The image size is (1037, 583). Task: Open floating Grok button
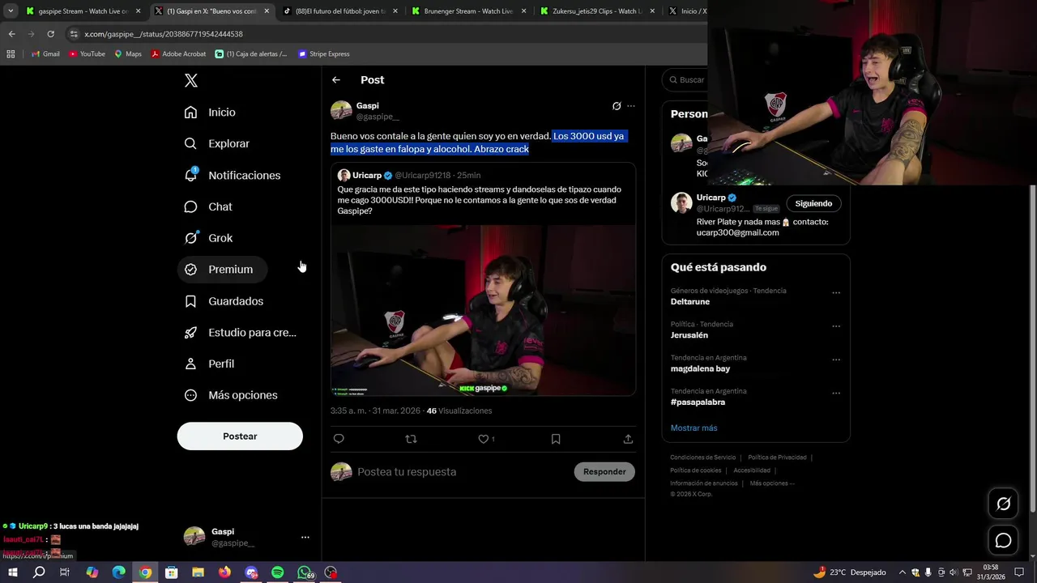pos(1003,504)
